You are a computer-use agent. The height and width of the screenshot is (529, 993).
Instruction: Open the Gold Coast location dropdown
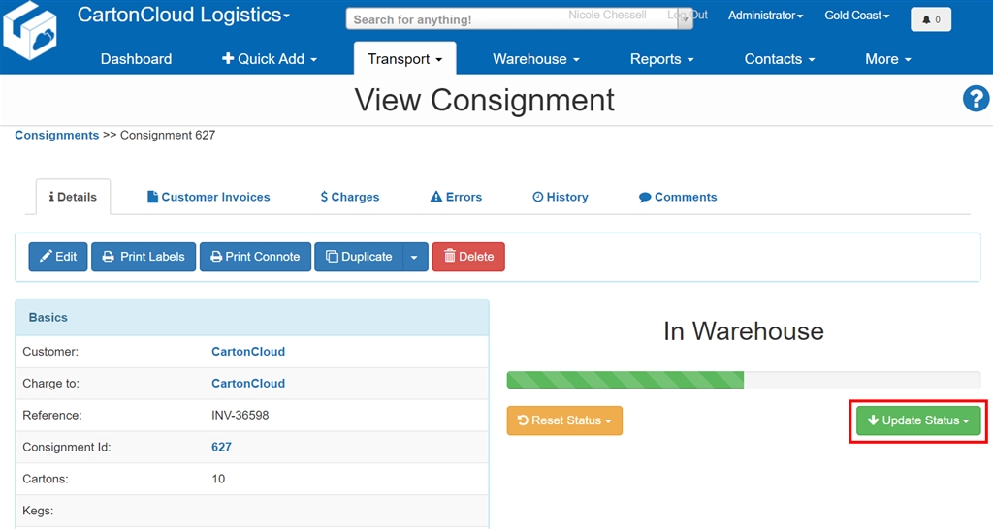[x=857, y=16]
